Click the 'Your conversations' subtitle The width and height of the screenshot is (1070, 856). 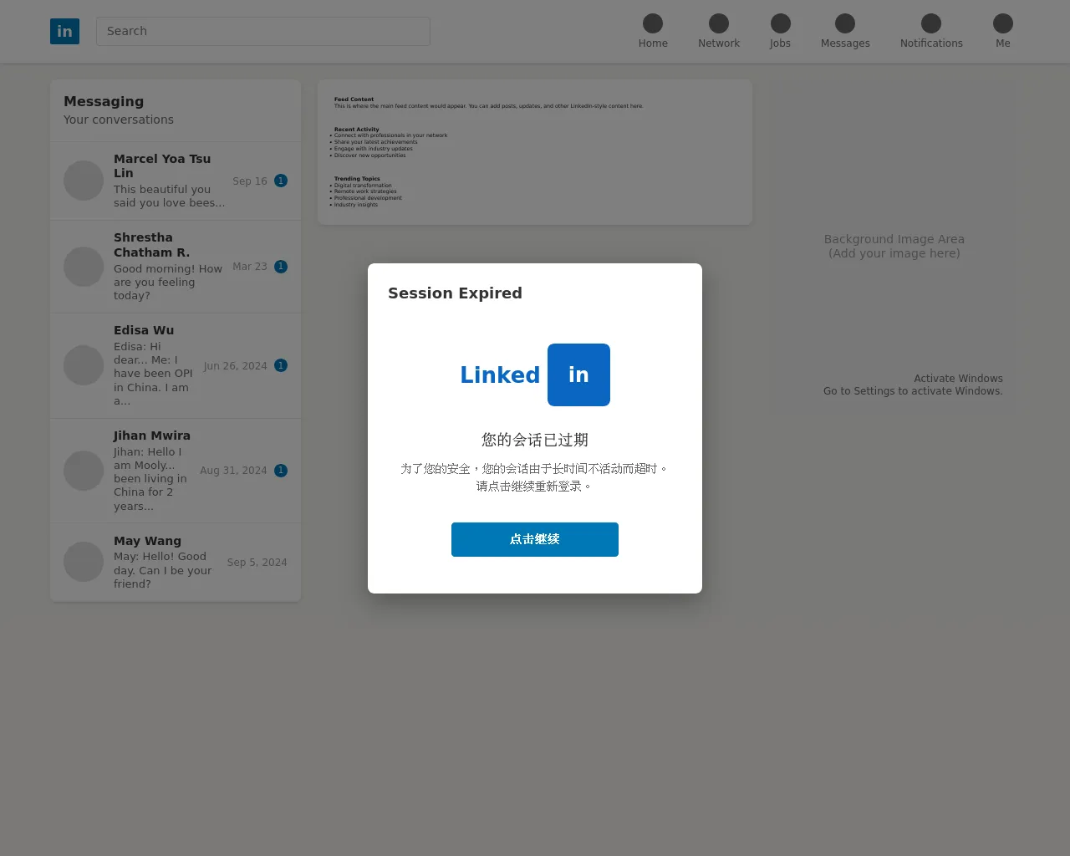pos(119,120)
